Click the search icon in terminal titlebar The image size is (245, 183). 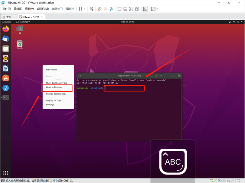(156, 76)
